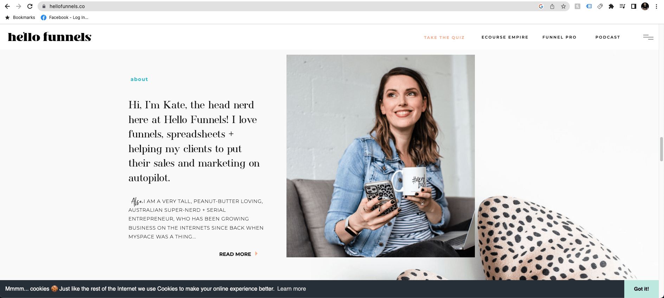Bookmark this page using the star icon
The image size is (664, 298).
[563, 6]
